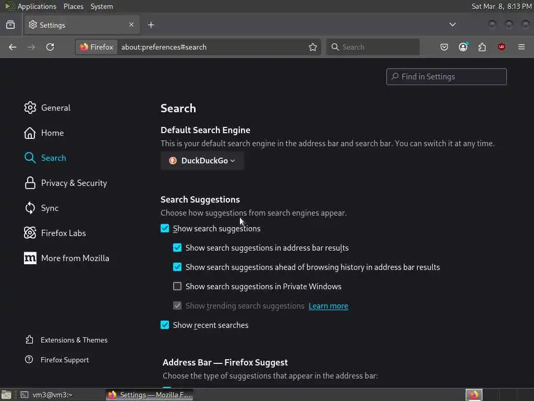Open the Pocket save icon

(x=444, y=47)
